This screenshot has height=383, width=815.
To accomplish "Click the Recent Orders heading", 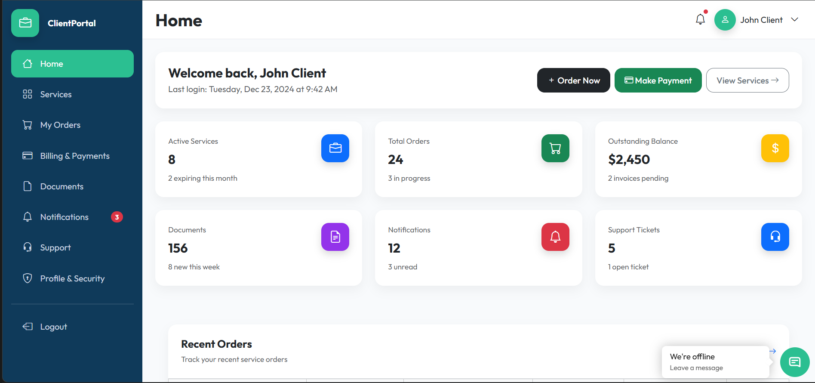I will click(216, 344).
